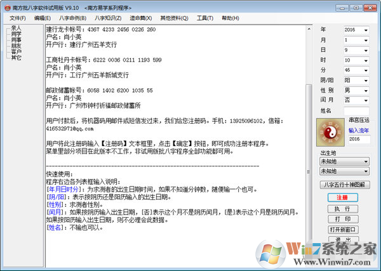Click the 八字五行十神图解 button
Viewport: 381px width, 271px height.
(345, 185)
